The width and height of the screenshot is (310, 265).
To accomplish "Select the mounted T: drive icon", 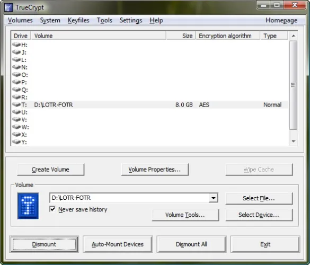I will [16, 104].
